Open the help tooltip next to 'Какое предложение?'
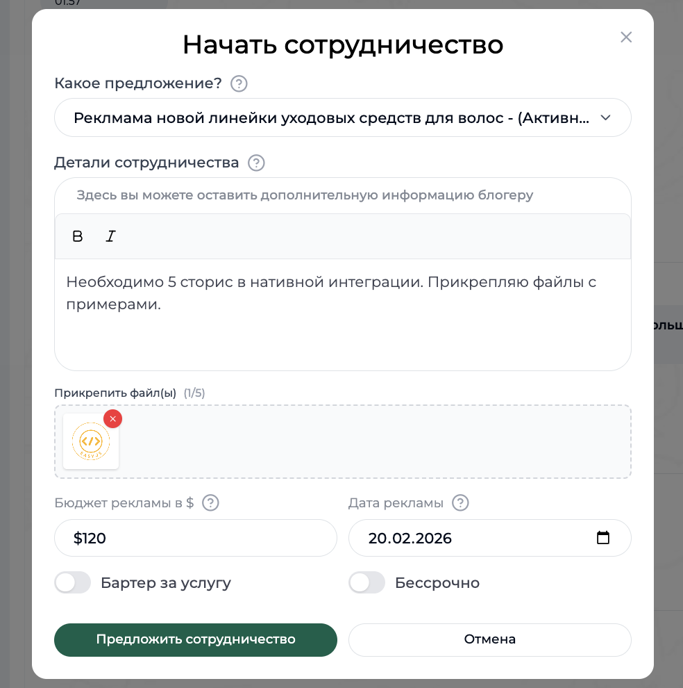This screenshot has width=683, height=688. tap(238, 83)
